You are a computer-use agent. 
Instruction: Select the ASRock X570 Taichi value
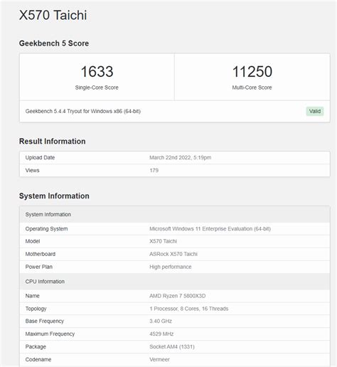click(173, 254)
